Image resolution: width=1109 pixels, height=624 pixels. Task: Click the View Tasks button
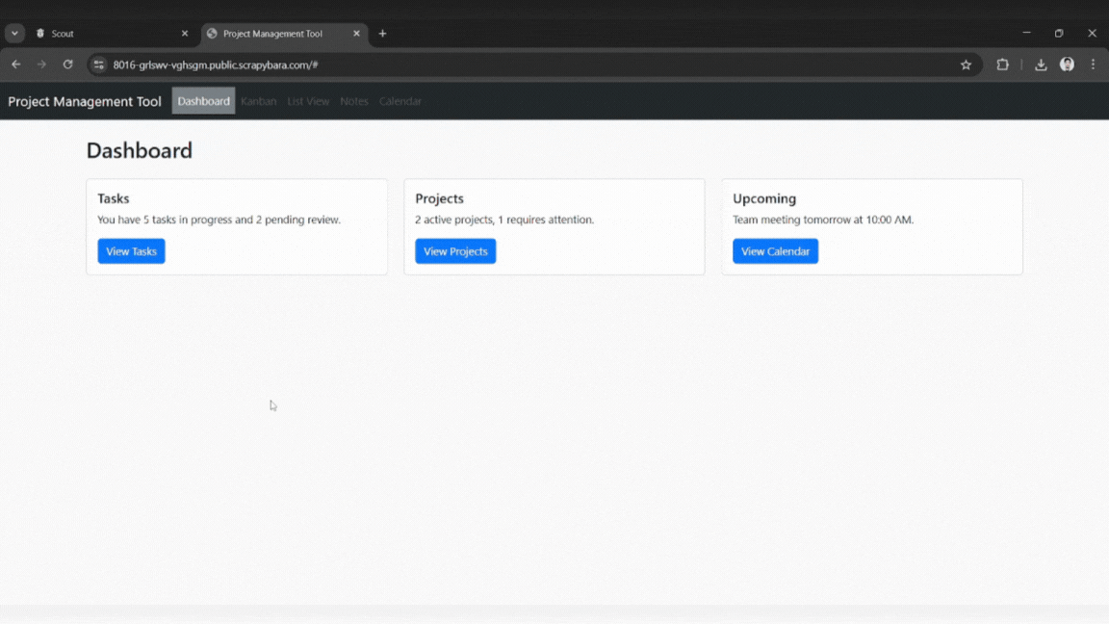[x=131, y=250]
